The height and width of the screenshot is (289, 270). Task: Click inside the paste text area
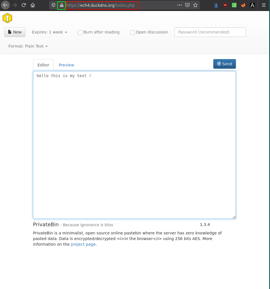point(134,145)
